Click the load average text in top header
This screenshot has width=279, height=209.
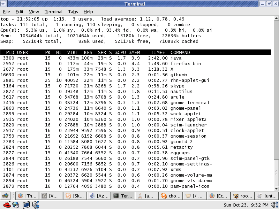143,19
